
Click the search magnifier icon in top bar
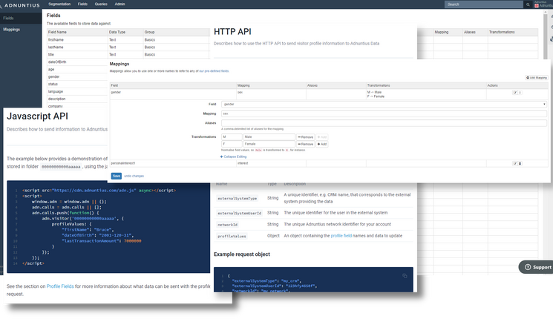pos(528,4)
